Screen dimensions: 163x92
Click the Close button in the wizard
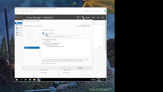[x=80, y=68]
